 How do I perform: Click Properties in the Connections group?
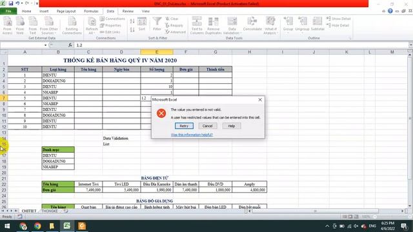pyautogui.click(x=110, y=25)
